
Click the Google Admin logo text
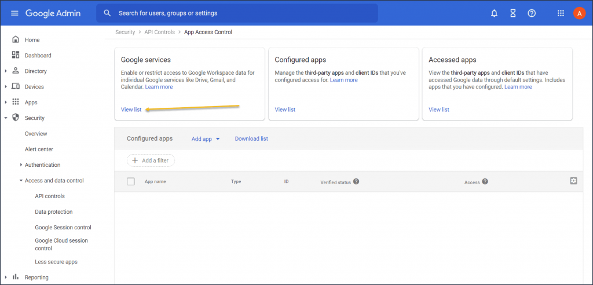[x=53, y=13]
